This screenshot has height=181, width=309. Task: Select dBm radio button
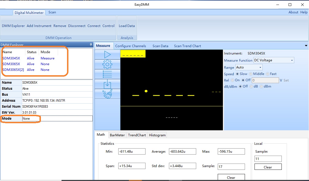[261, 86]
